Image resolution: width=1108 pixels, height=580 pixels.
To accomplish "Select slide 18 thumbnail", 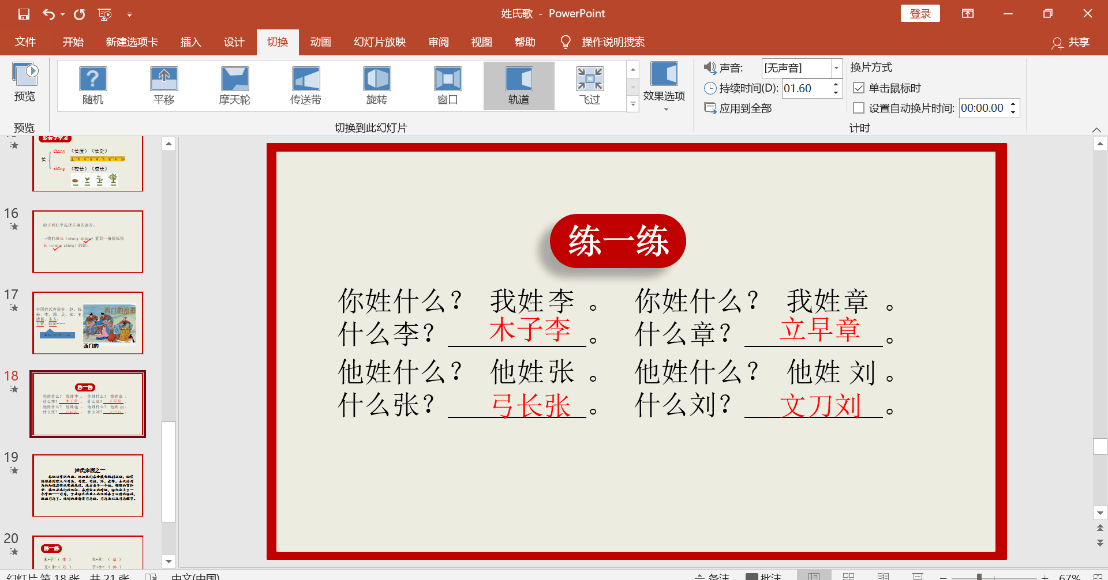I will [x=88, y=404].
